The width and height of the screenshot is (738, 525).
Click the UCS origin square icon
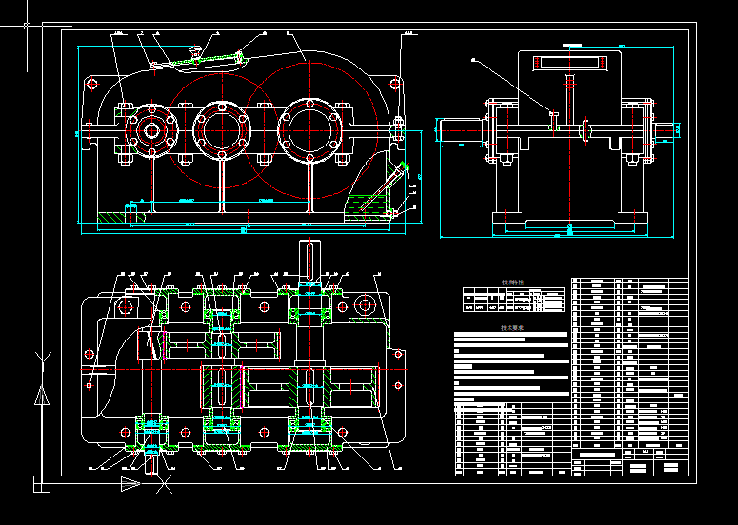point(41,484)
